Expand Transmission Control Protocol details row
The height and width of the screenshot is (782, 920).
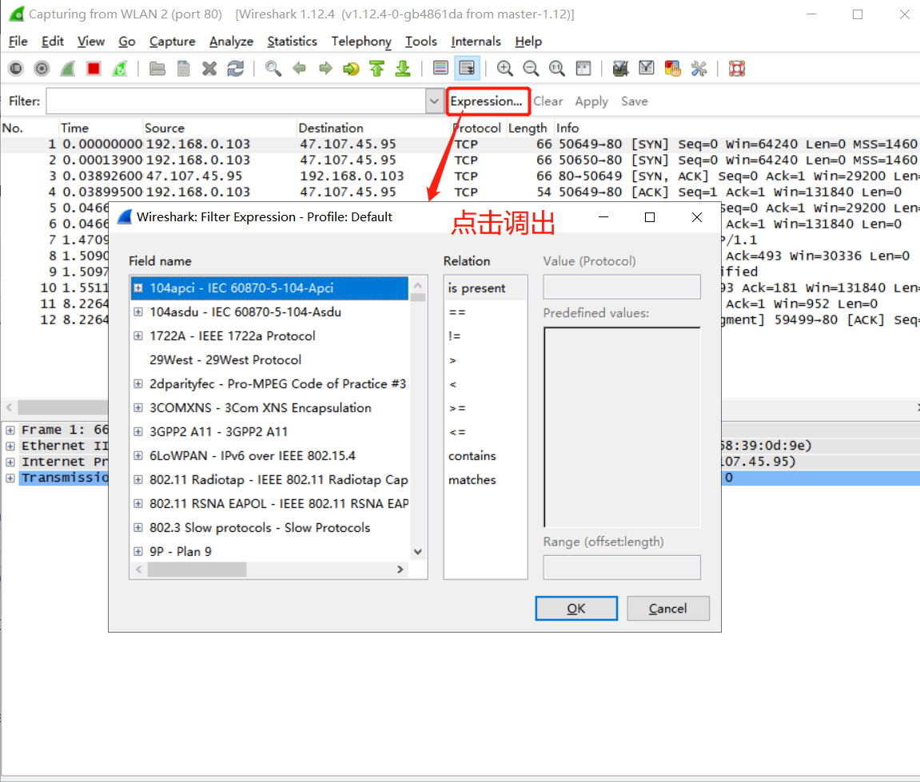(10, 478)
